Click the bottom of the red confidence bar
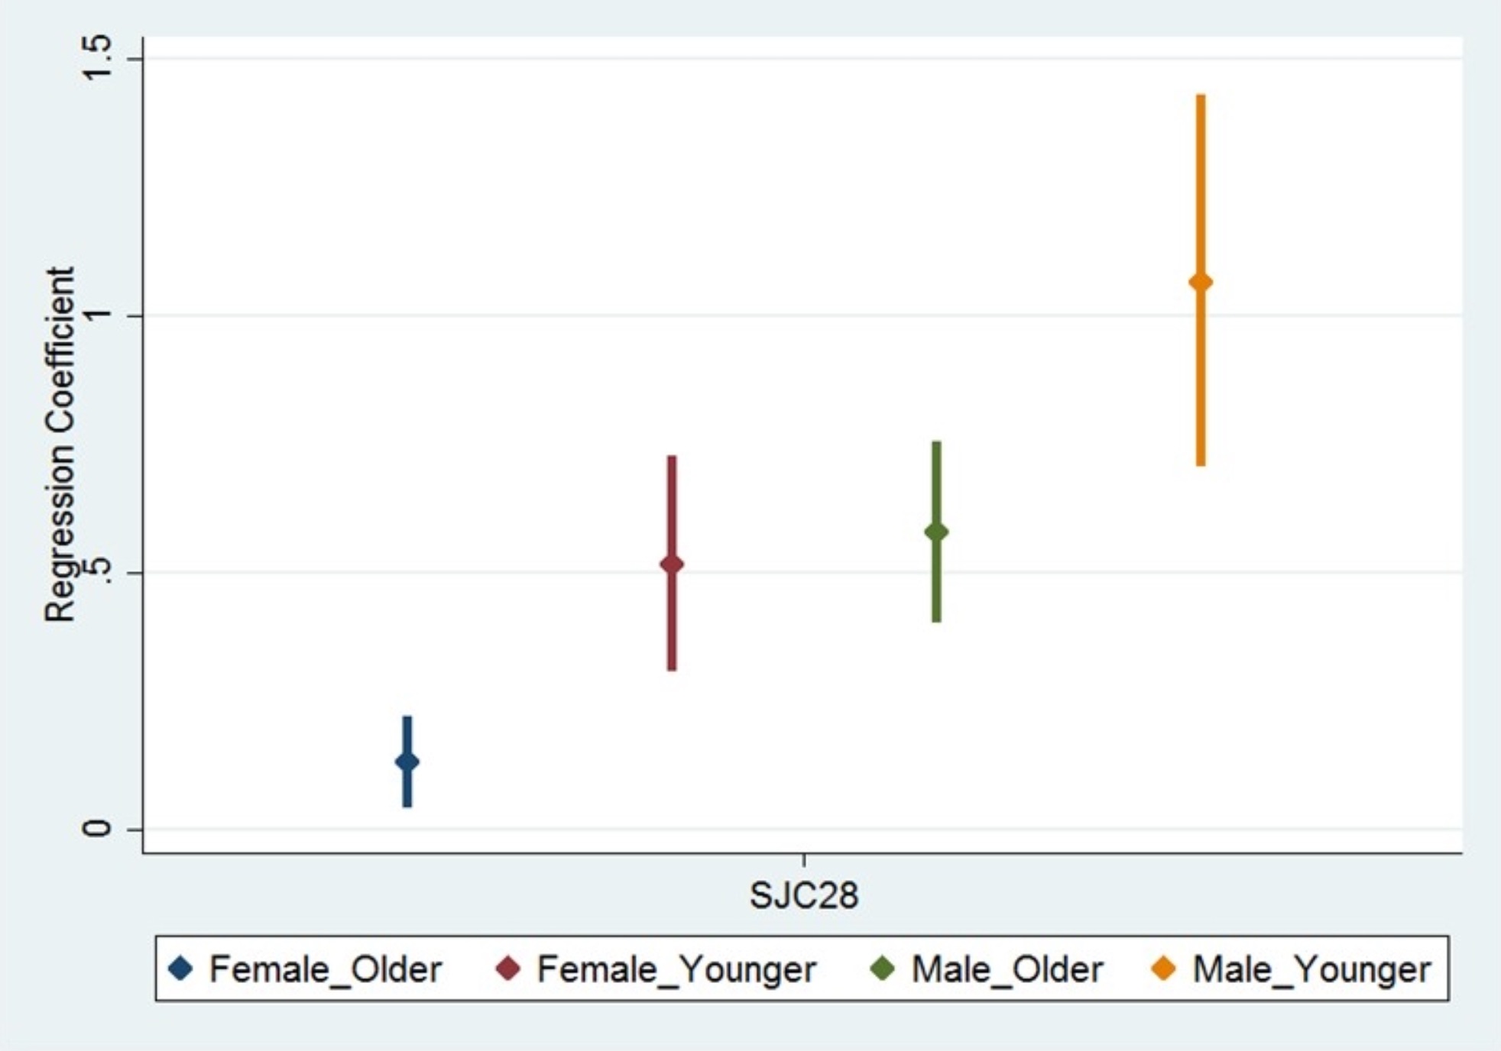This screenshot has width=1501, height=1051. [x=672, y=668]
